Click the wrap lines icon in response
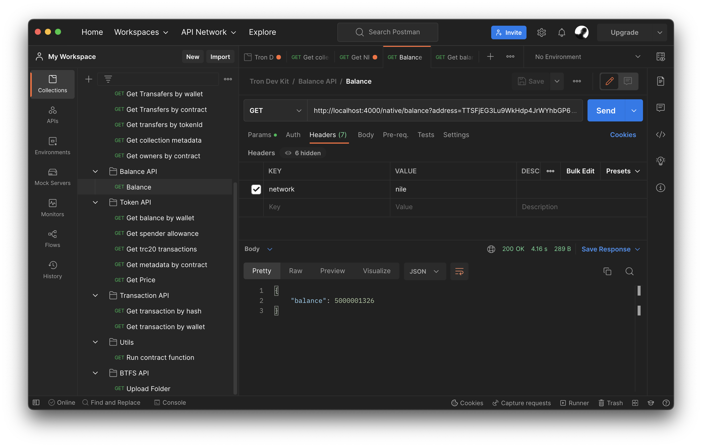The height and width of the screenshot is (447, 702). [x=459, y=271]
